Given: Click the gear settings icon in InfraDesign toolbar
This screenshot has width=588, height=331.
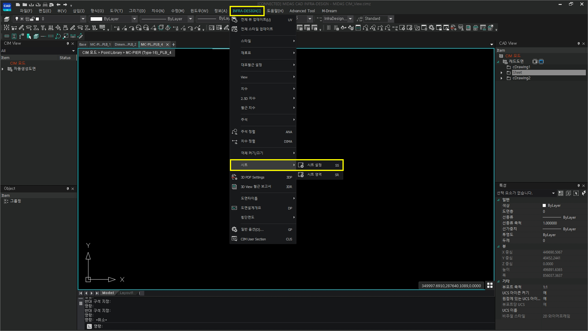Looking at the screenshot, I should (431, 28).
